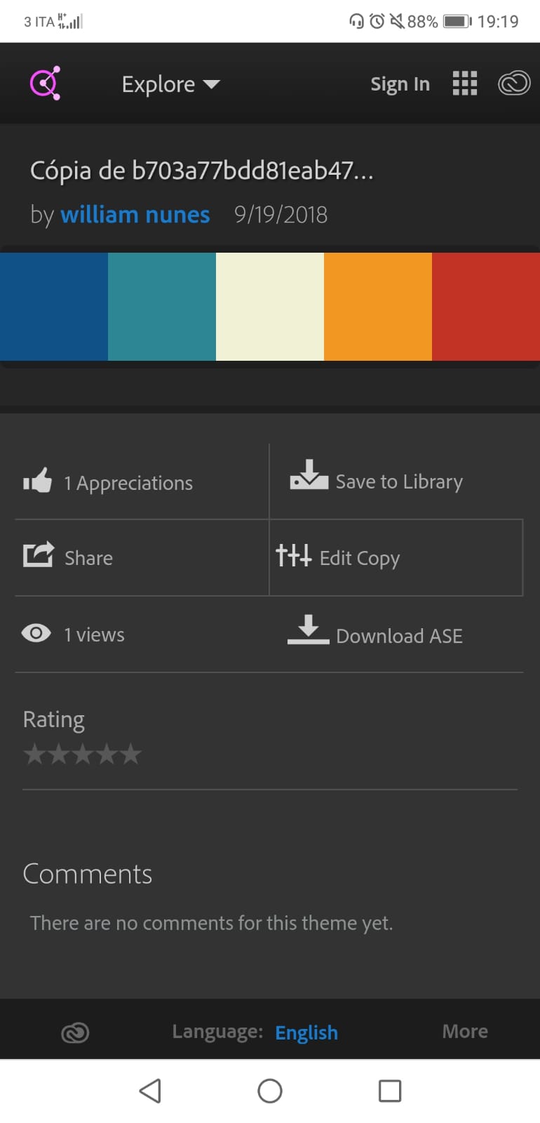Tap the Edit Copy sliders icon

click(293, 555)
